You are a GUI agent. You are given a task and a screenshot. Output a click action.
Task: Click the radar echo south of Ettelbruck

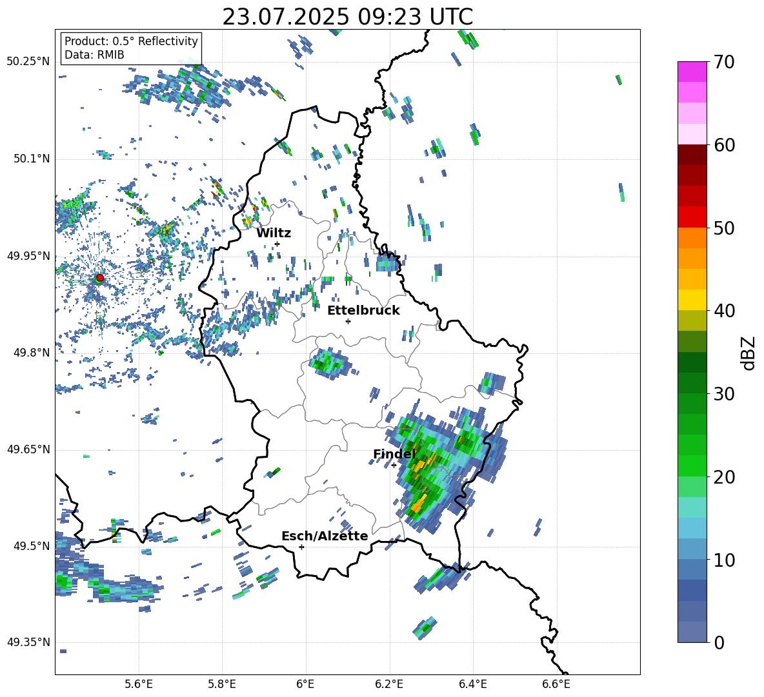point(330,363)
